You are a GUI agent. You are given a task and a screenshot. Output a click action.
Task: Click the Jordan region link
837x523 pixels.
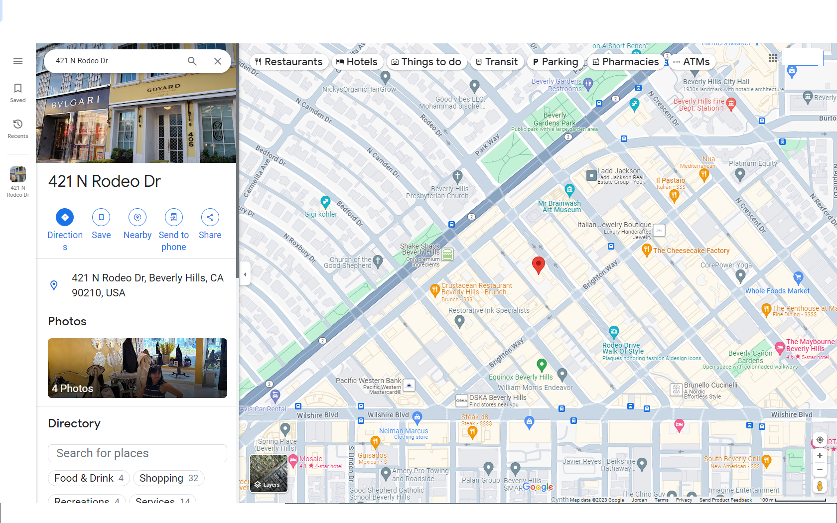[x=639, y=500]
